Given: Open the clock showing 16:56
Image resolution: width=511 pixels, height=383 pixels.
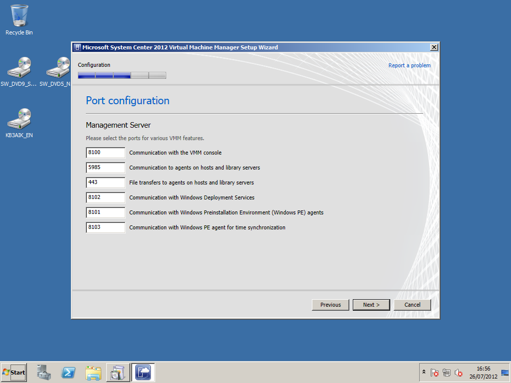Looking at the screenshot, I should coord(483,369).
